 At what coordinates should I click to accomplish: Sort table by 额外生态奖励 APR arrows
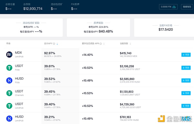[x=104, y=44]
